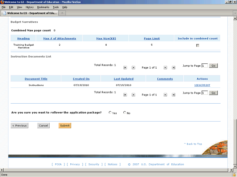The height and width of the screenshot is (177, 237).
Task: Select Yes to rollover the application package
Action: tap(110, 112)
